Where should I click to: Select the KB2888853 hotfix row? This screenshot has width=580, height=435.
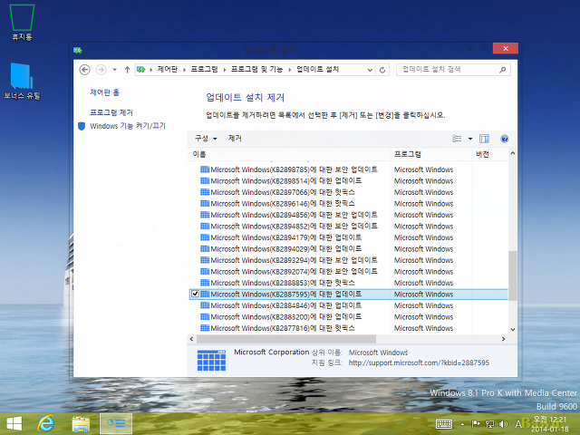(348, 283)
